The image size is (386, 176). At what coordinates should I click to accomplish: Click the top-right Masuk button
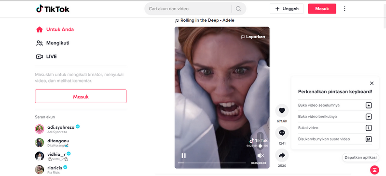[322, 9]
